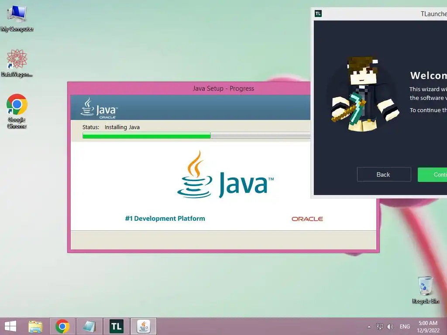
Task: Change the ENG input language
Action: pos(405,326)
